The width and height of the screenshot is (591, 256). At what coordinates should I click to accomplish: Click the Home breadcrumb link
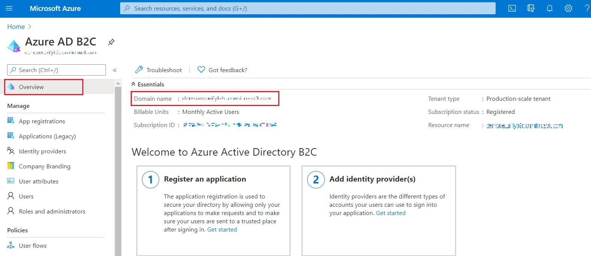(x=16, y=27)
